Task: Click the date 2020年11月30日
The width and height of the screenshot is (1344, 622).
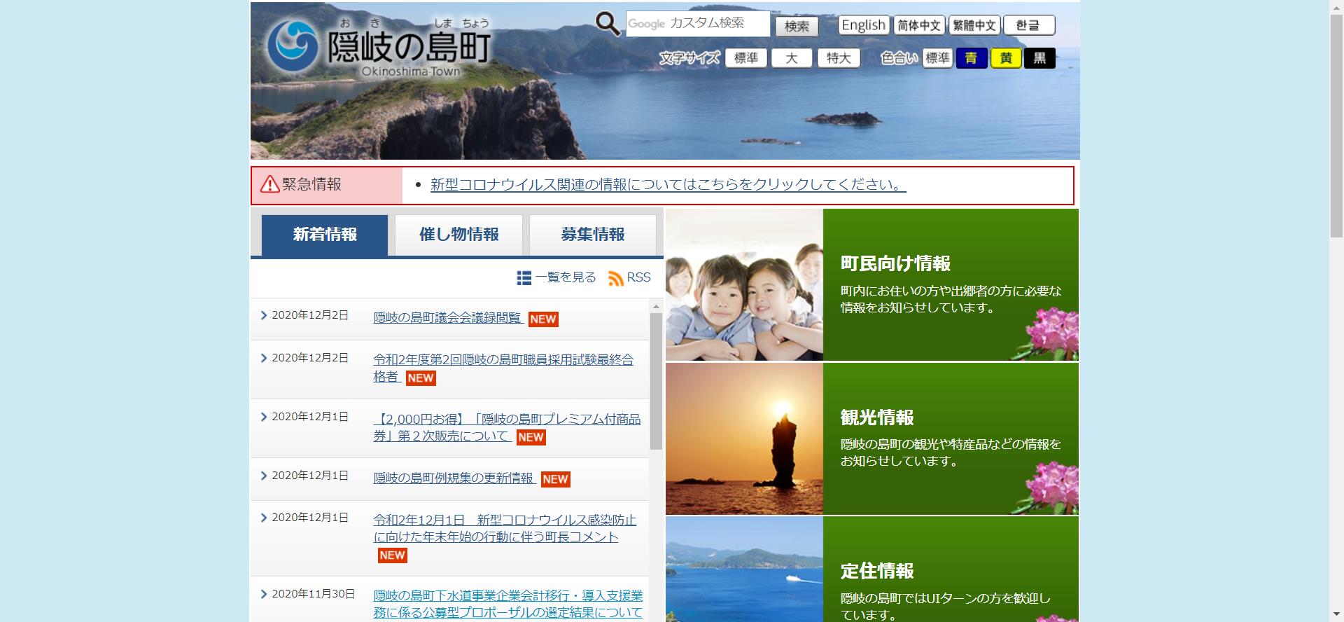Action: click(x=314, y=594)
